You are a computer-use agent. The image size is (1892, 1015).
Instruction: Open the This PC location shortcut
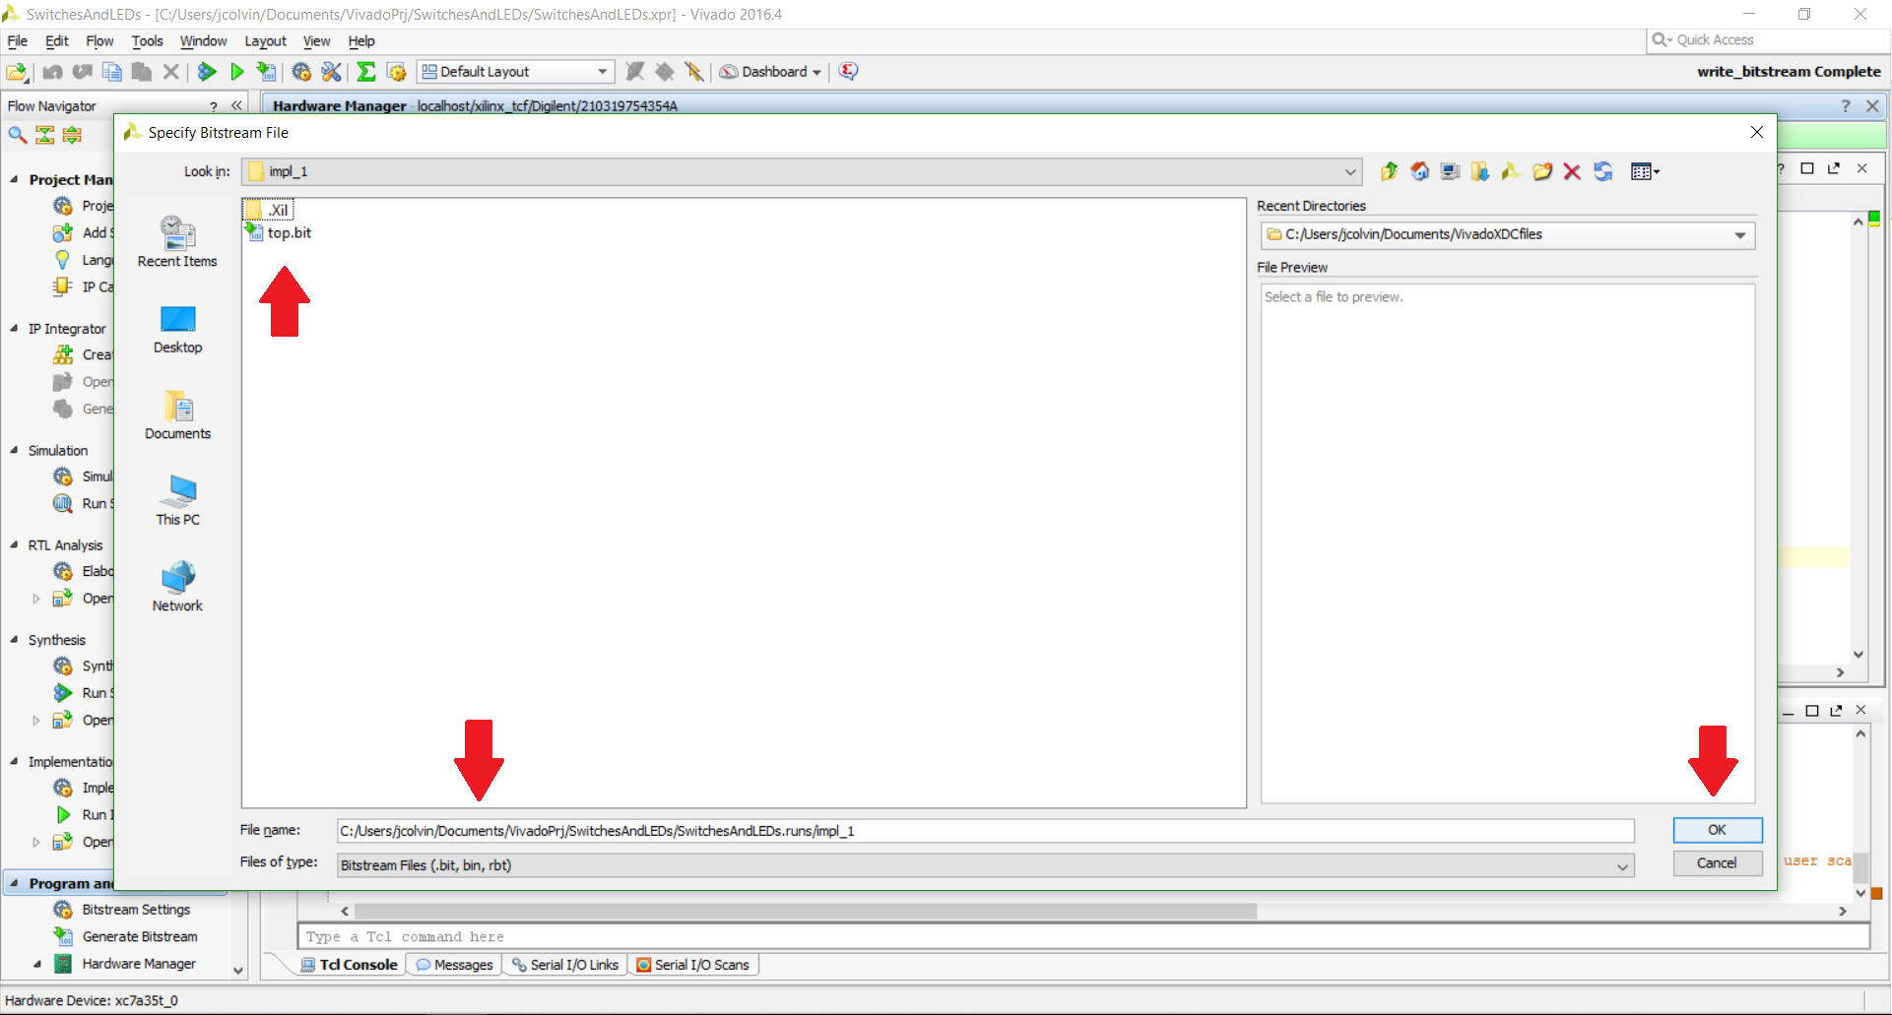coord(177,500)
